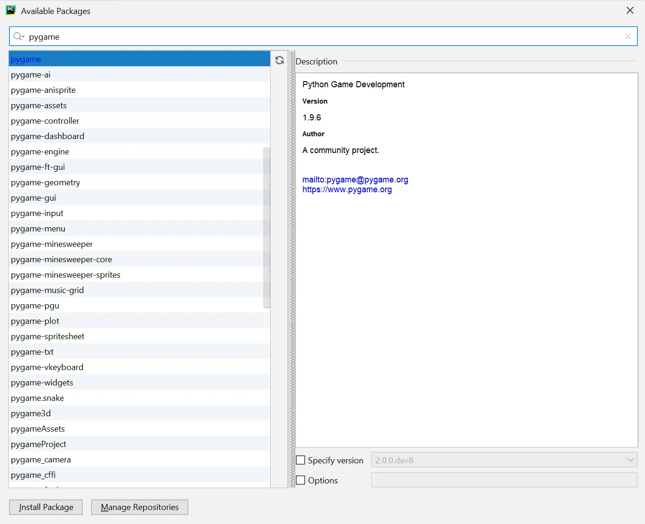Select the pygame-plot package
The height and width of the screenshot is (524, 645).
(x=140, y=321)
